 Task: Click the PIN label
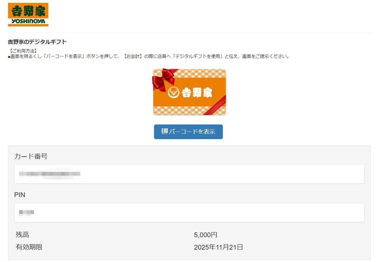coord(20,195)
